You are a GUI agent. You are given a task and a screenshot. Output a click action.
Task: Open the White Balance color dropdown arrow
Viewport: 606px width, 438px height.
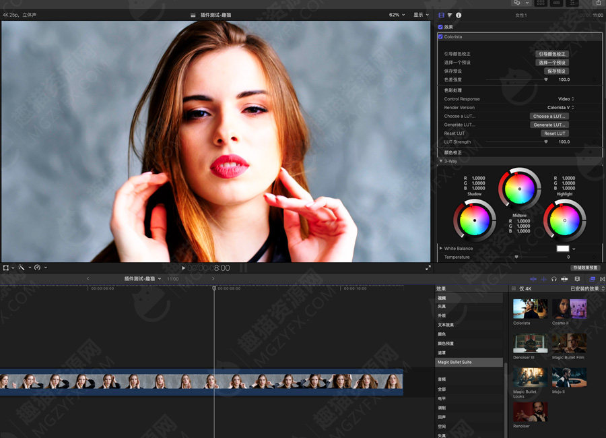pyautogui.click(x=574, y=249)
